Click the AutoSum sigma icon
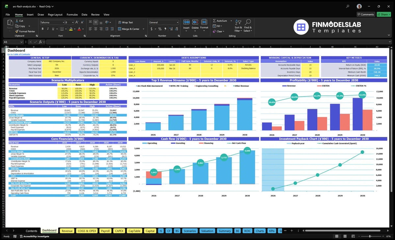 pyautogui.click(x=214, y=21)
